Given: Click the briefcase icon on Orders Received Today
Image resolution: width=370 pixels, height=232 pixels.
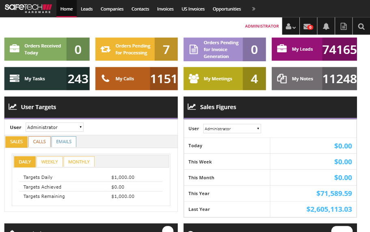Looking at the screenshot, I should (14, 48).
